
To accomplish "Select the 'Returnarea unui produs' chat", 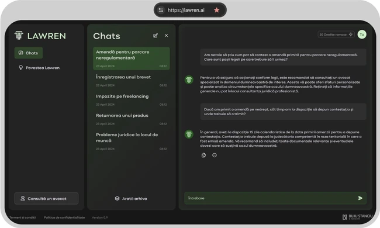I will (132, 119).
